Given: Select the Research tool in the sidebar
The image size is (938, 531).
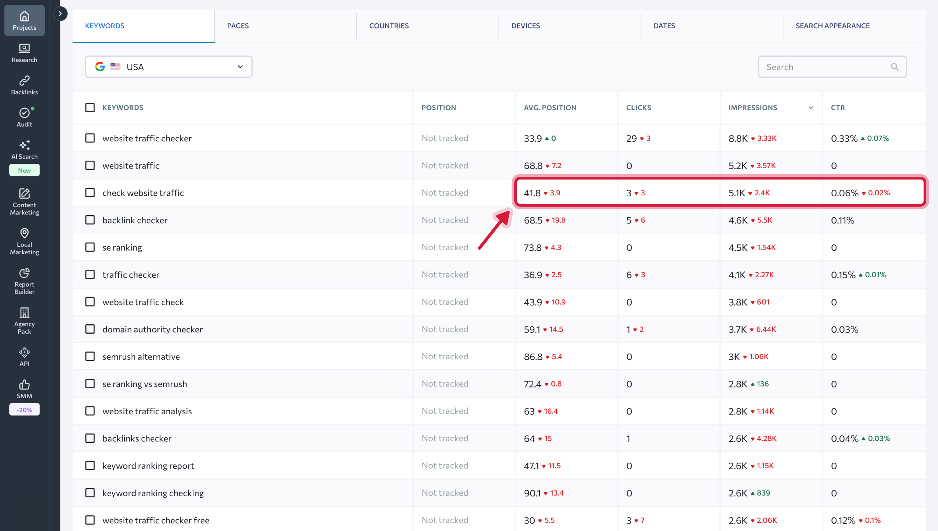Looking at the screenshot, I should (x=24, y=53).
